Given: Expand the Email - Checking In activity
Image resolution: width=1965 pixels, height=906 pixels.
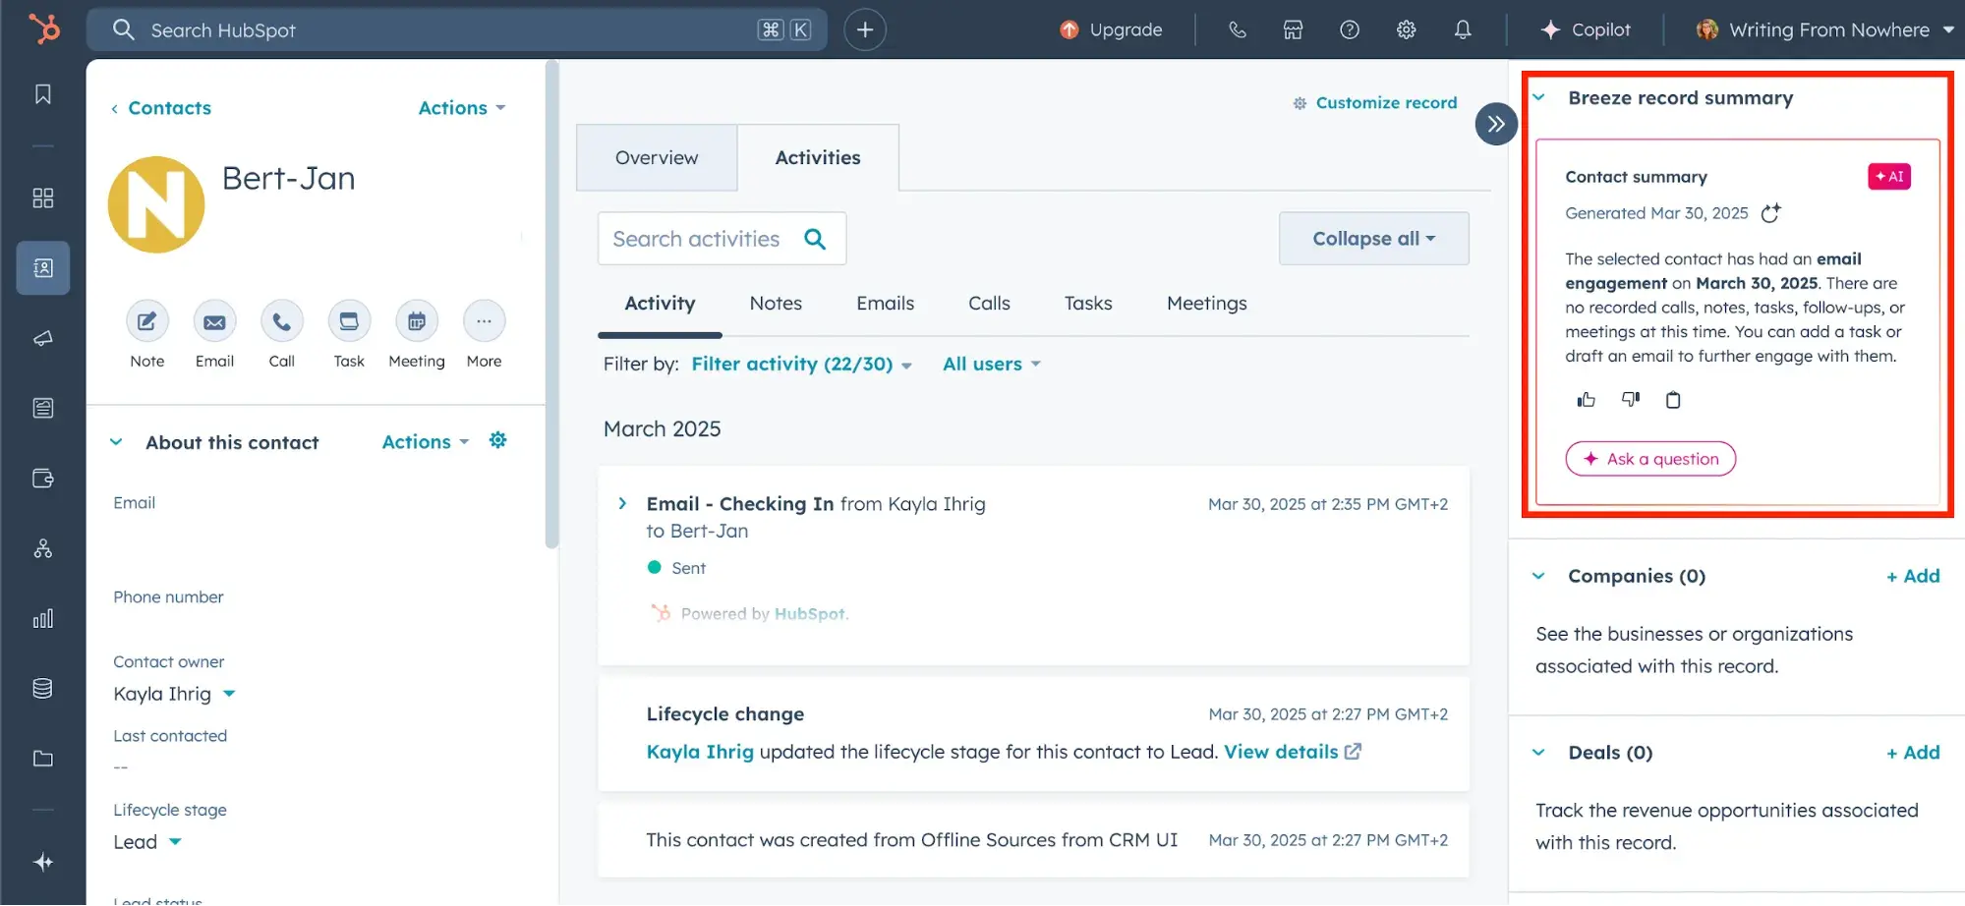Looking at the screenshot, I should coord(622,503).
